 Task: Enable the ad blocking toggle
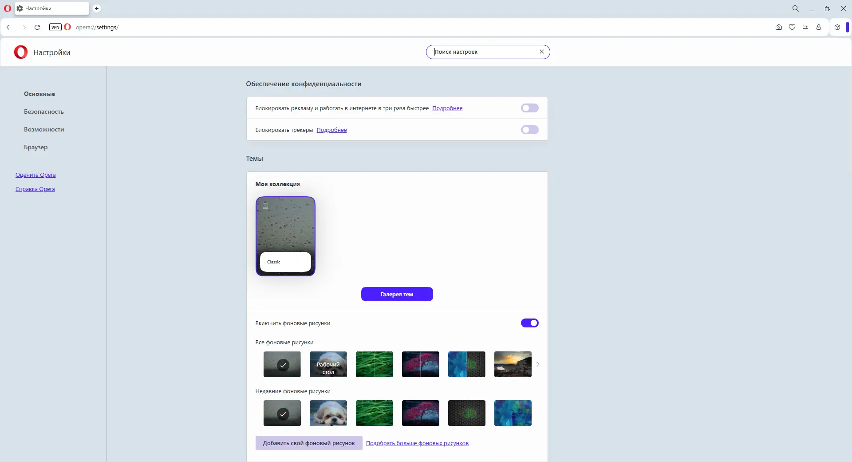click(529, 108)
